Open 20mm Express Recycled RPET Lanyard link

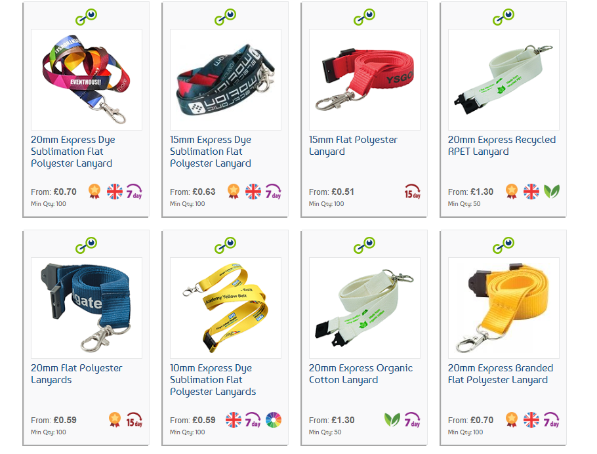coord(502,146)
